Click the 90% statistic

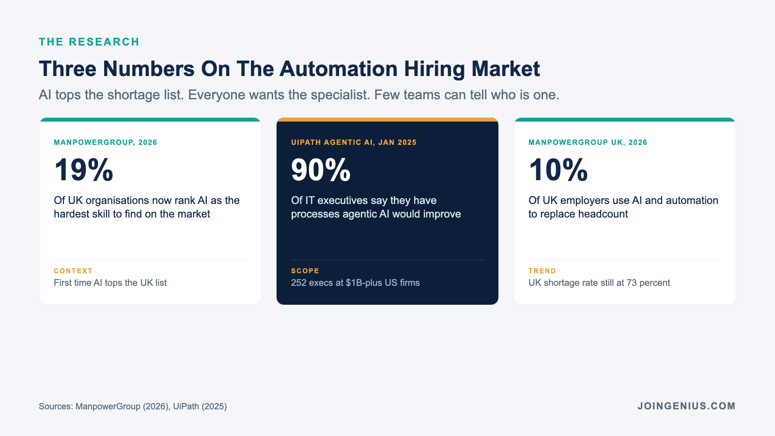pyautogui.click(x=321, y=170)
